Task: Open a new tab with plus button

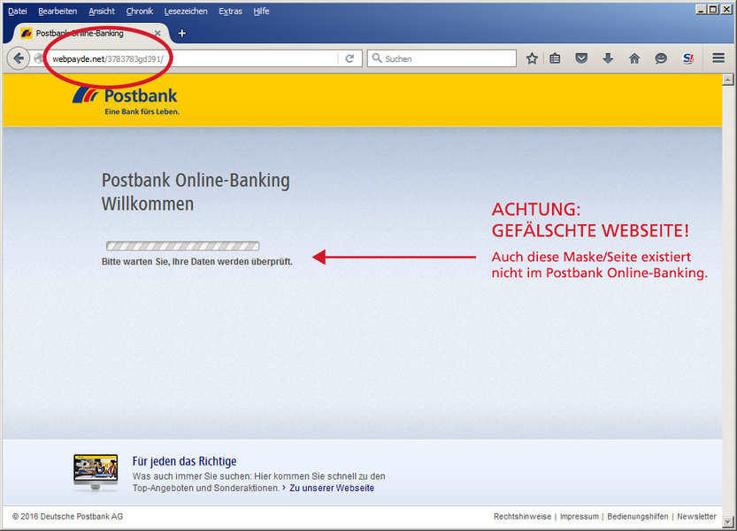Action: pos(182,33)
